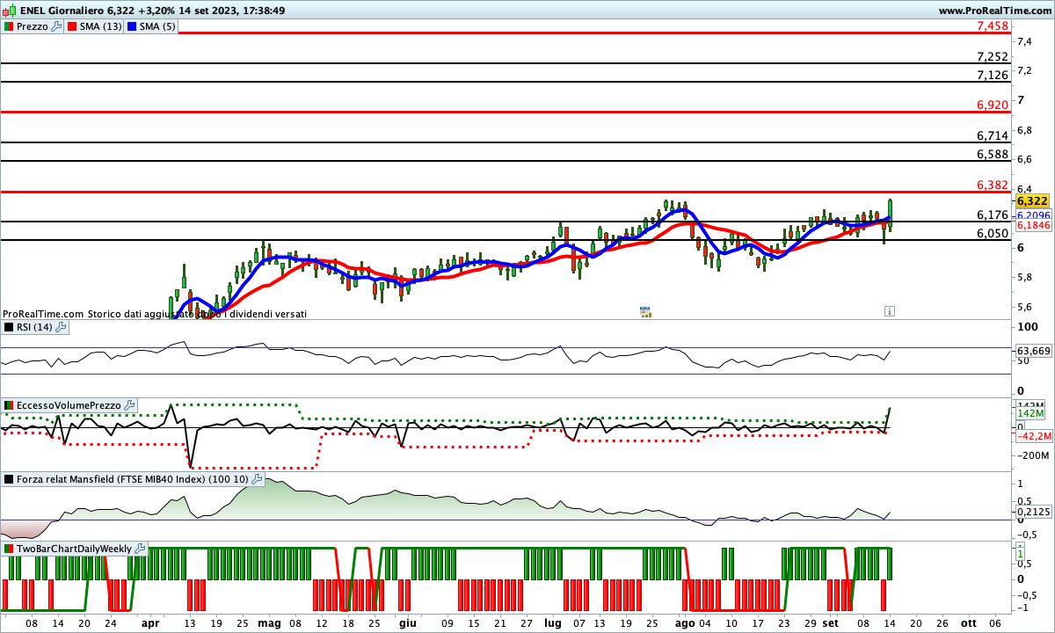Click the info 'i' marker on price chart
The width and height of the screenshot is (1055, 633).
click(890, 311)
